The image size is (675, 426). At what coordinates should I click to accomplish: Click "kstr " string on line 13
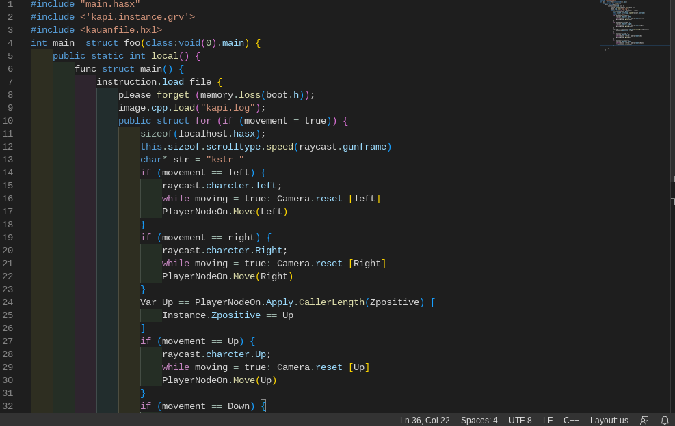pos(225,160)
